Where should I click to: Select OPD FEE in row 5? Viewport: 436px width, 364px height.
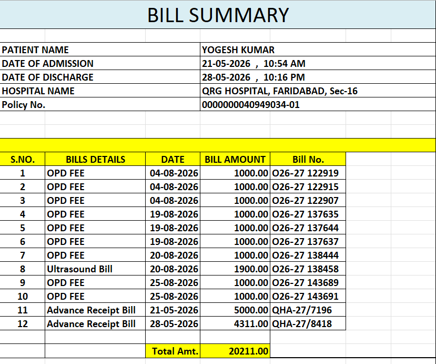[x=95, y=228]
